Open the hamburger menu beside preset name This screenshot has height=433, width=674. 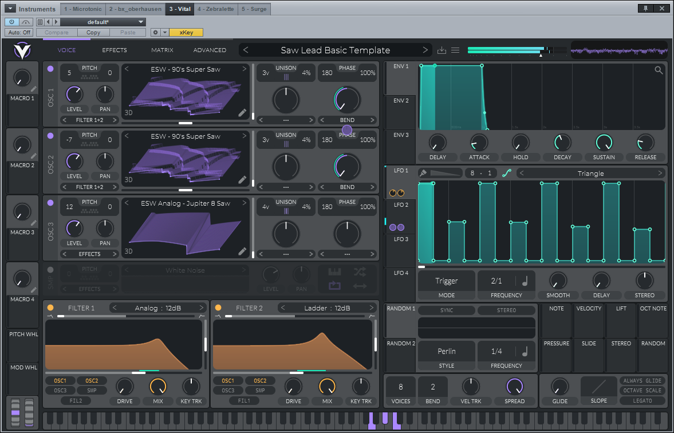(x=455, y=50)
